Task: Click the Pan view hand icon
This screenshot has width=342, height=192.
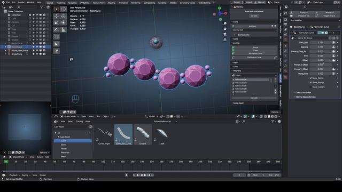Action: click(x=225, y=29)
